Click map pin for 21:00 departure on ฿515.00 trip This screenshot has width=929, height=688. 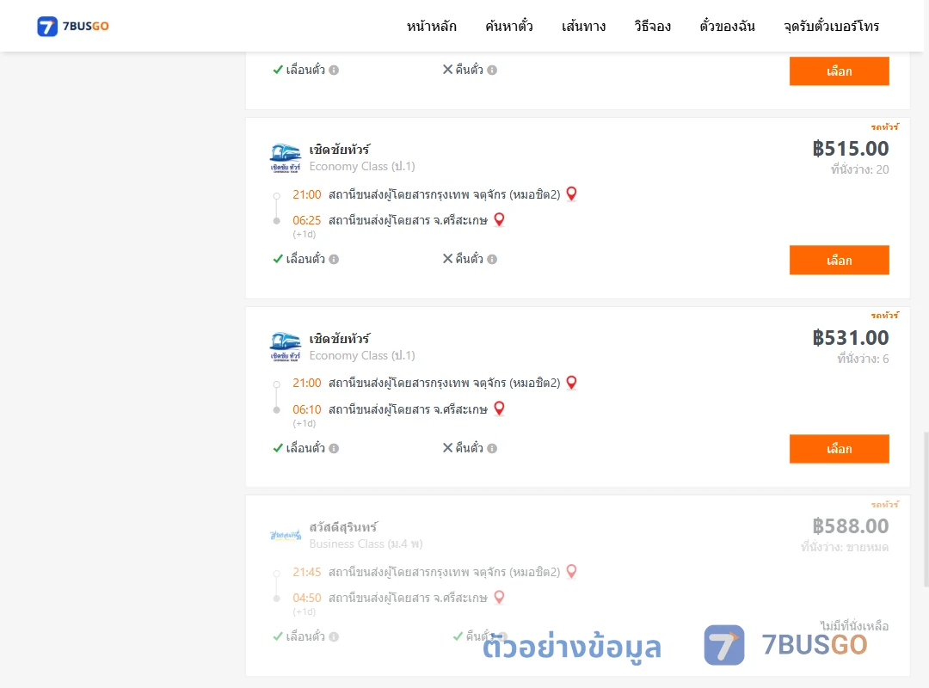click(571, 193)
